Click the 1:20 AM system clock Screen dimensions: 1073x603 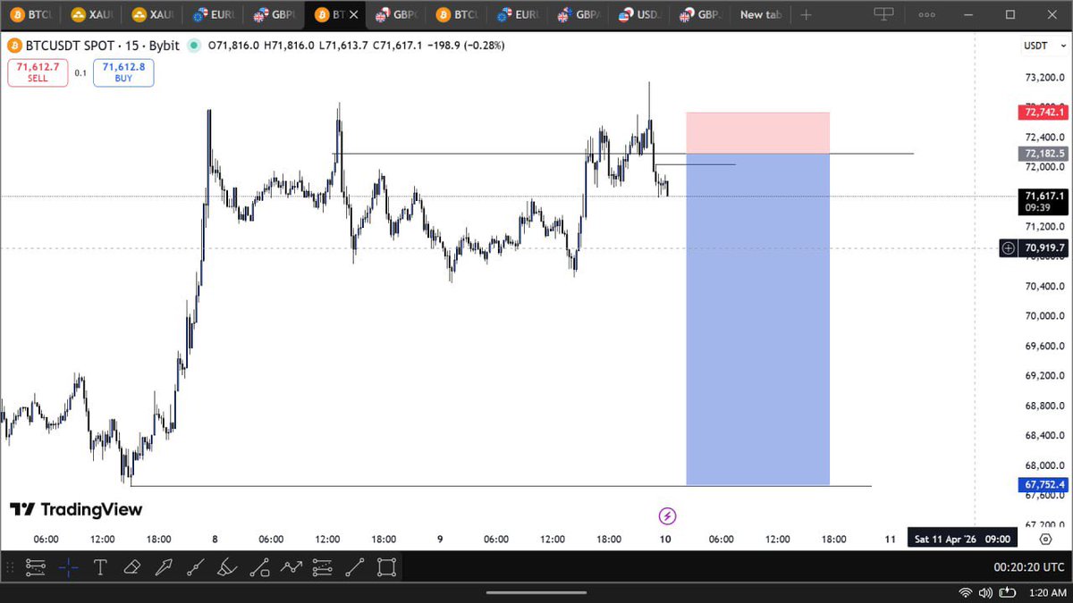point(1048,592)
